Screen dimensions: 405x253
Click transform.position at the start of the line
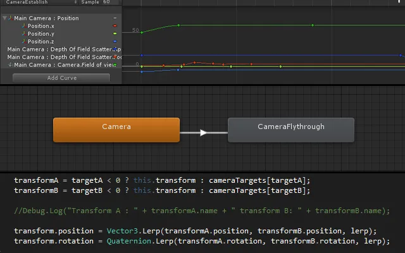pyautogui.click(x=54, y=231)
